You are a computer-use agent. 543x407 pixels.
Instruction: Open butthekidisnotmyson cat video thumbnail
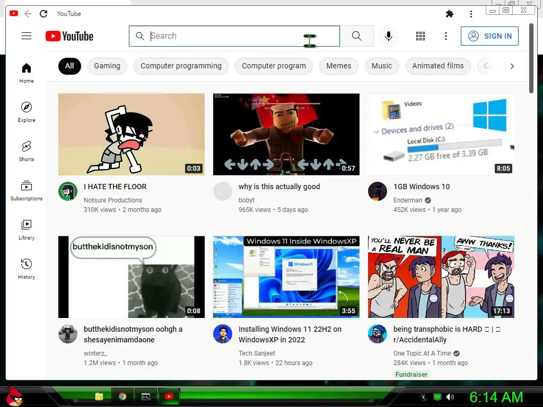pyautogui.click(x=132, y=277)
